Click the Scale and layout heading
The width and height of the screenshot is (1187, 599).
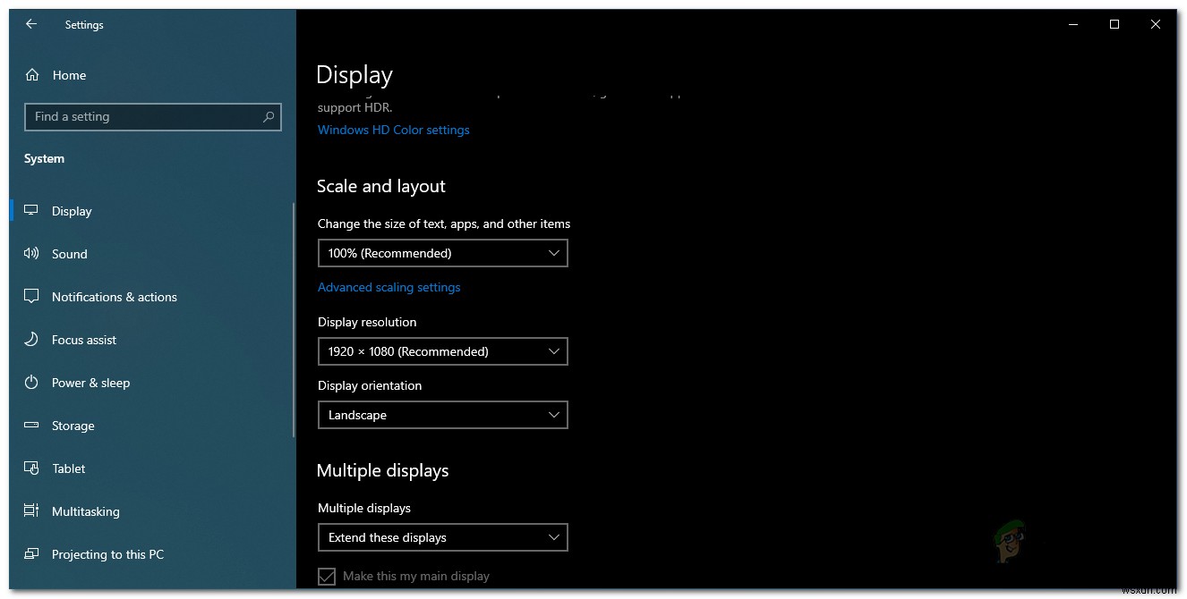[381, 186]
